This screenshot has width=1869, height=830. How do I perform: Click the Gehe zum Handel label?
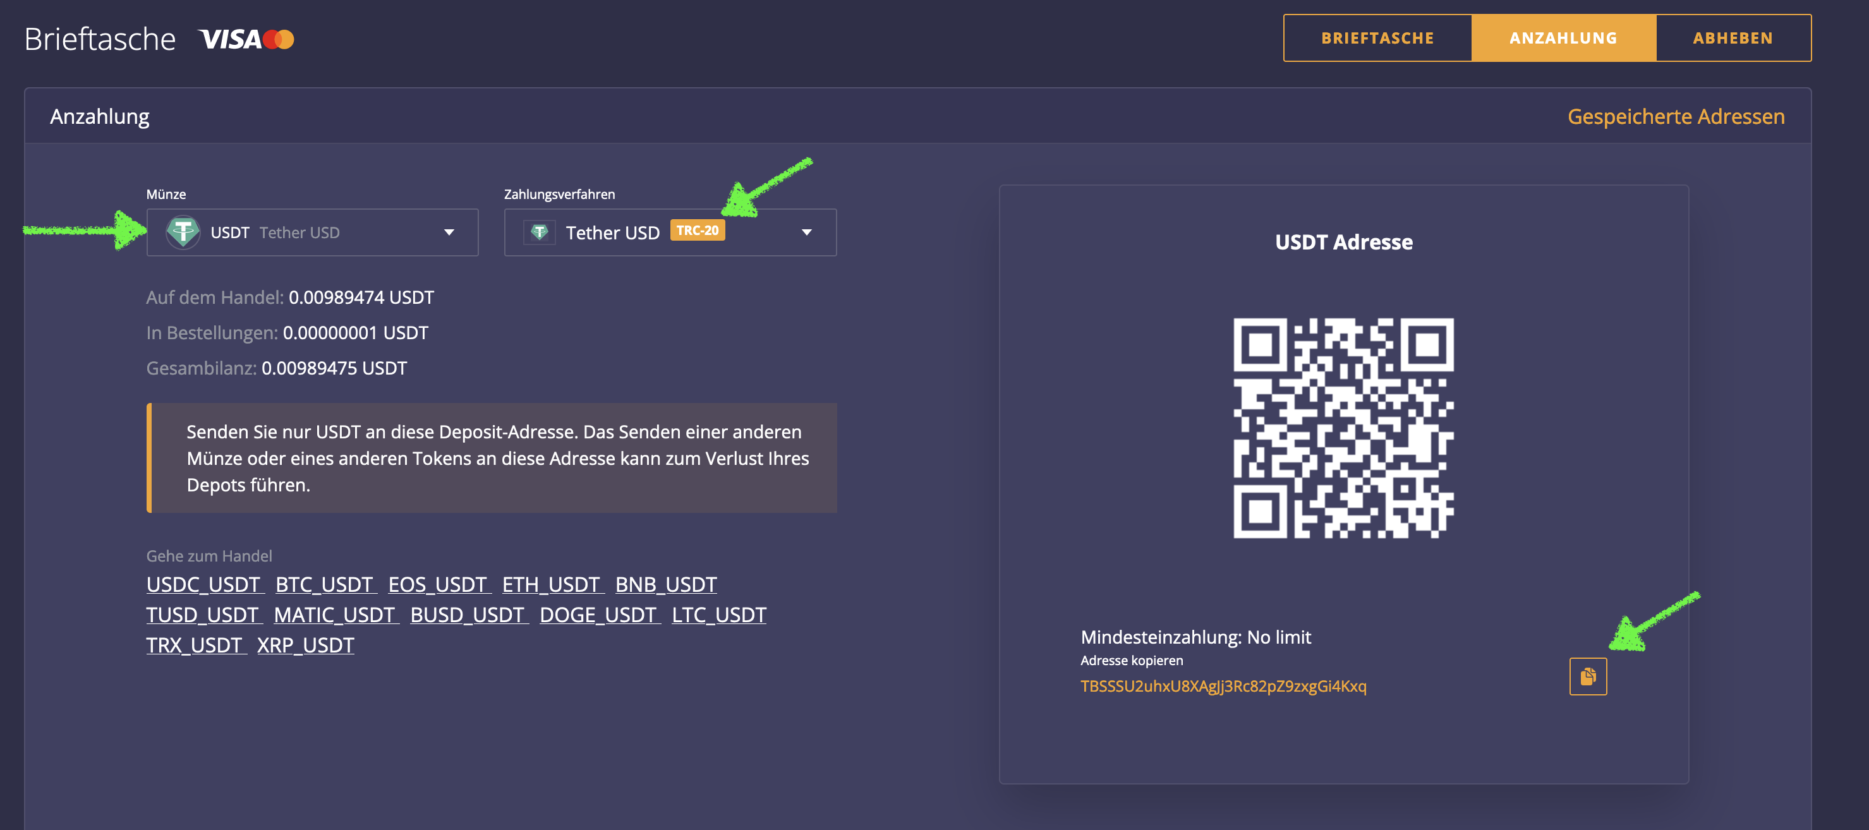click(209, 556)
